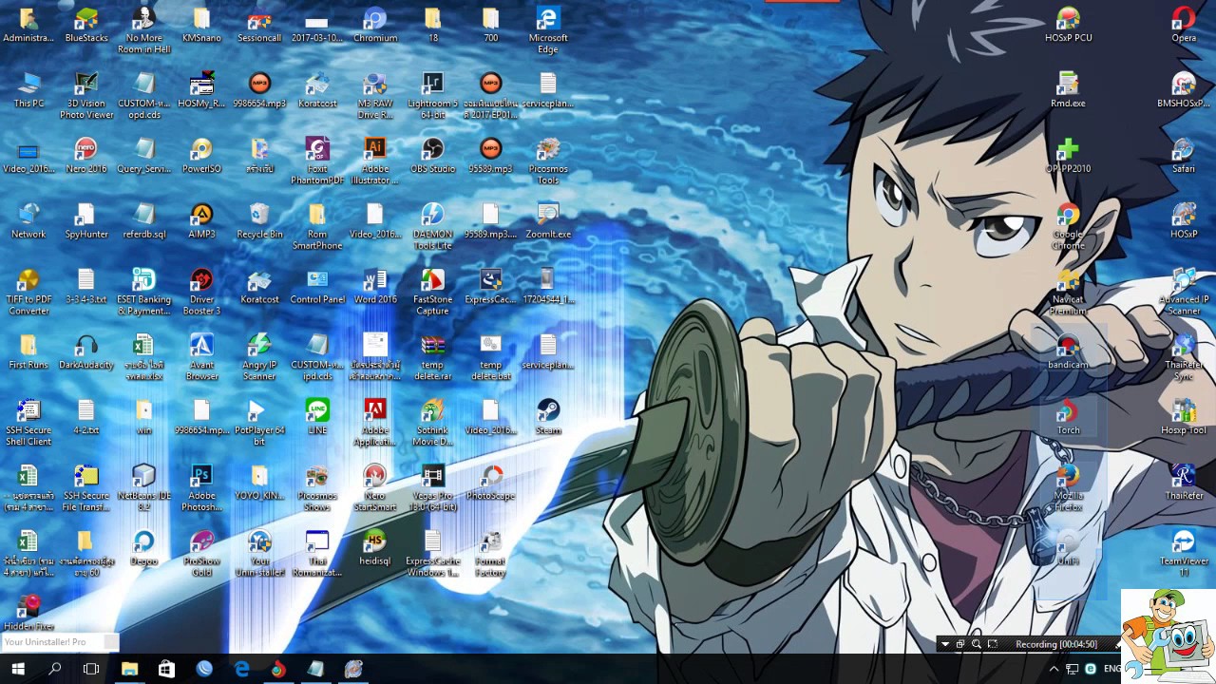1216x684 pixels.
Task: Launch the Safari browser shortcut
Action: click(1184, 157)
